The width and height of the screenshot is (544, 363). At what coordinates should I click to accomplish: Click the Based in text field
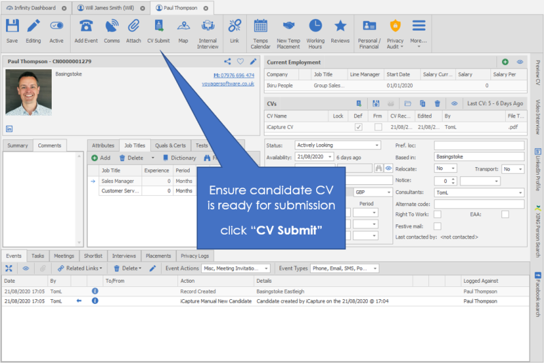pos(479,156)
